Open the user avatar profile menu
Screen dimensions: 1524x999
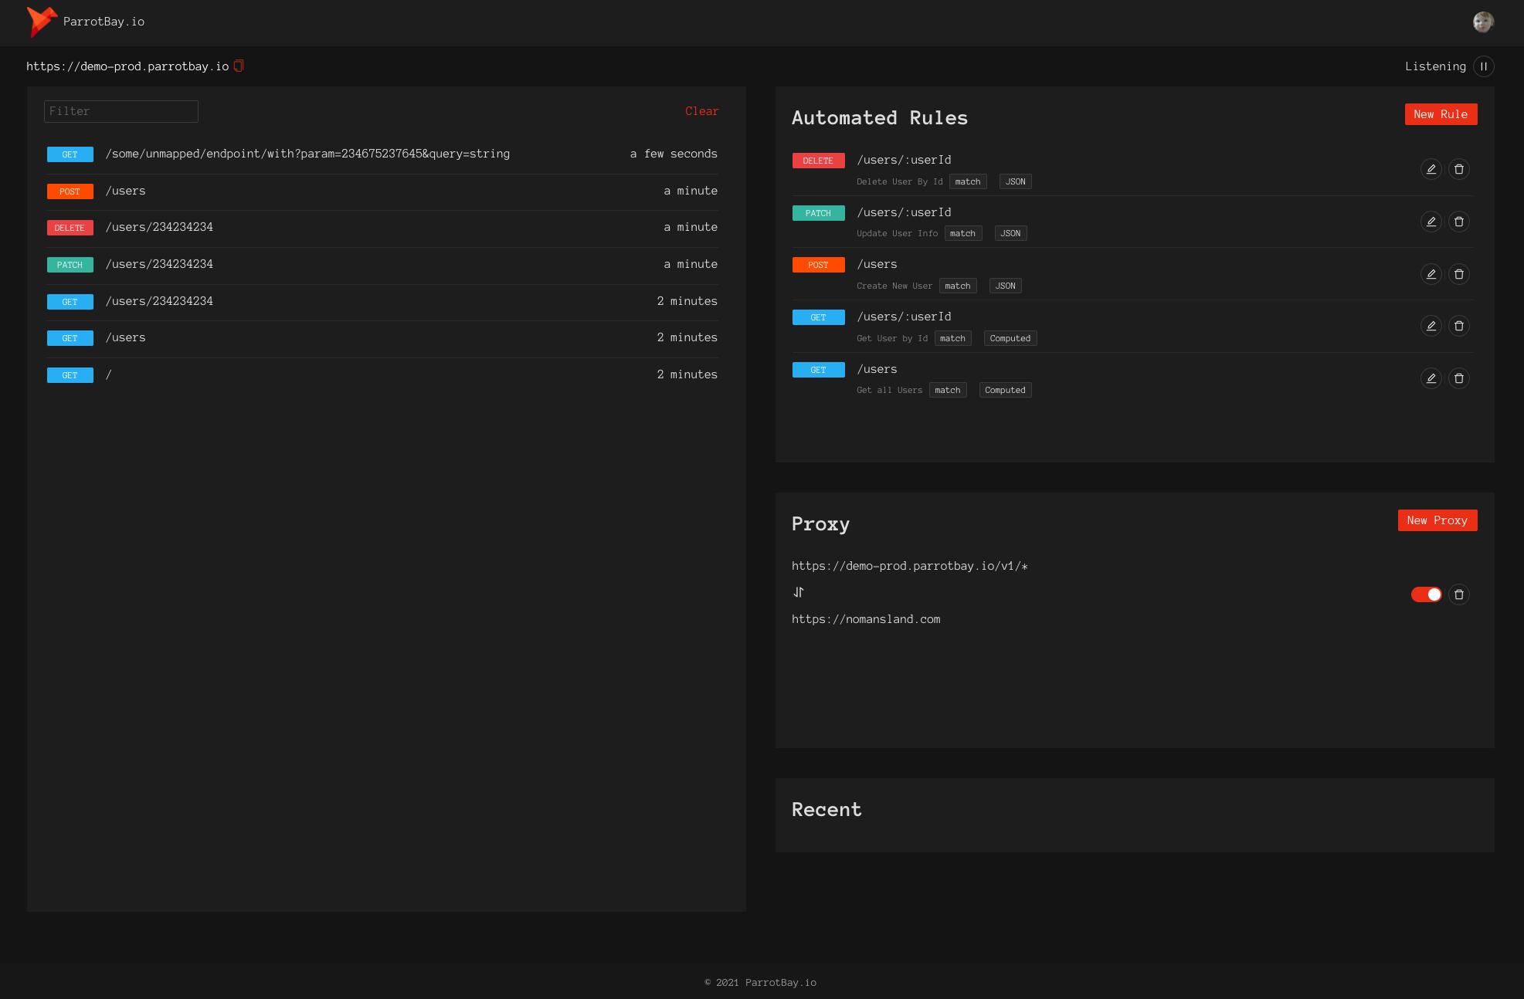[1482, 22]
